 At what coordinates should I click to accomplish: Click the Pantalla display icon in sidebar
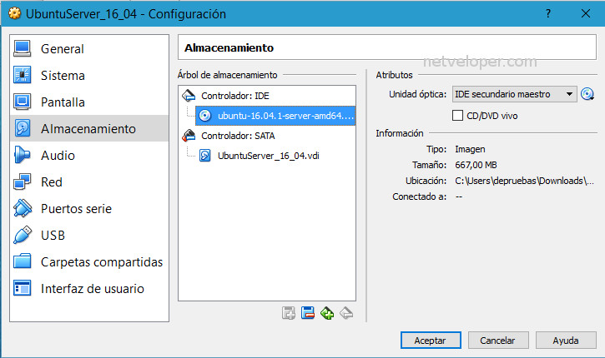point(22,102)
